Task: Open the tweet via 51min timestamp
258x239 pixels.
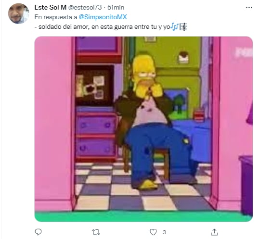Action: pos(116,7)
